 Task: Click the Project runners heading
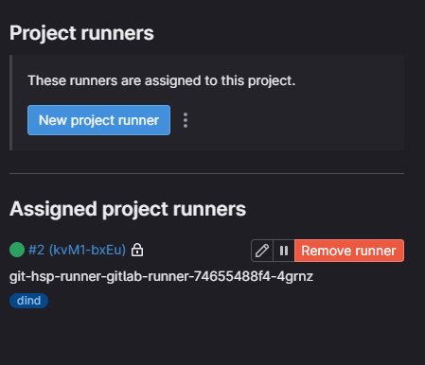click(81, 33)
